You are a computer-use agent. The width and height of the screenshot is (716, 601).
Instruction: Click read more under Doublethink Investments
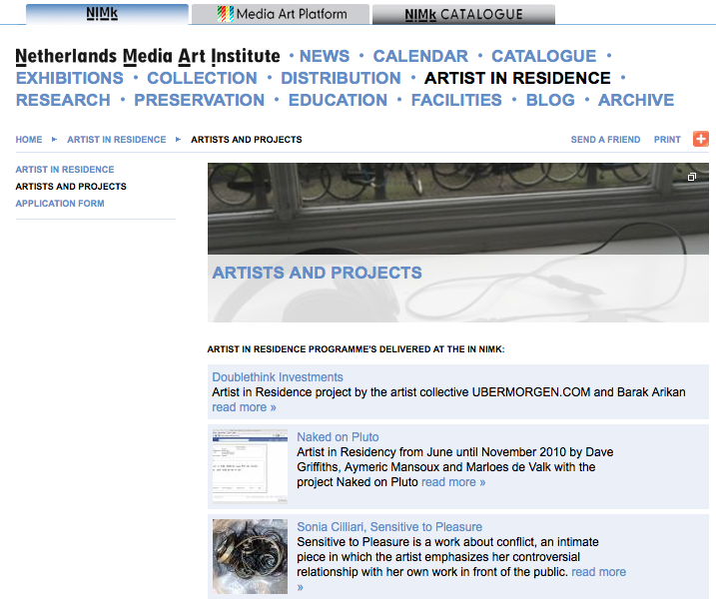(244, 407)
